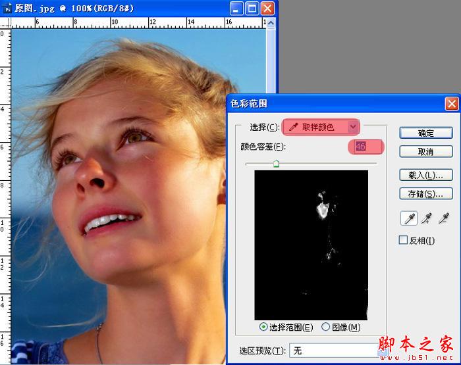461x365 pixels.
Task: Choose the 图像(M) radio option
Action: [x=326, y=327]
